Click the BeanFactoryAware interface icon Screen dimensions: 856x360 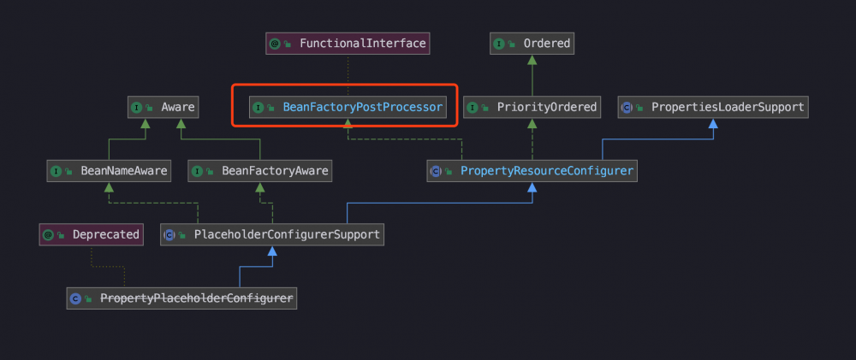coord(198,171)
